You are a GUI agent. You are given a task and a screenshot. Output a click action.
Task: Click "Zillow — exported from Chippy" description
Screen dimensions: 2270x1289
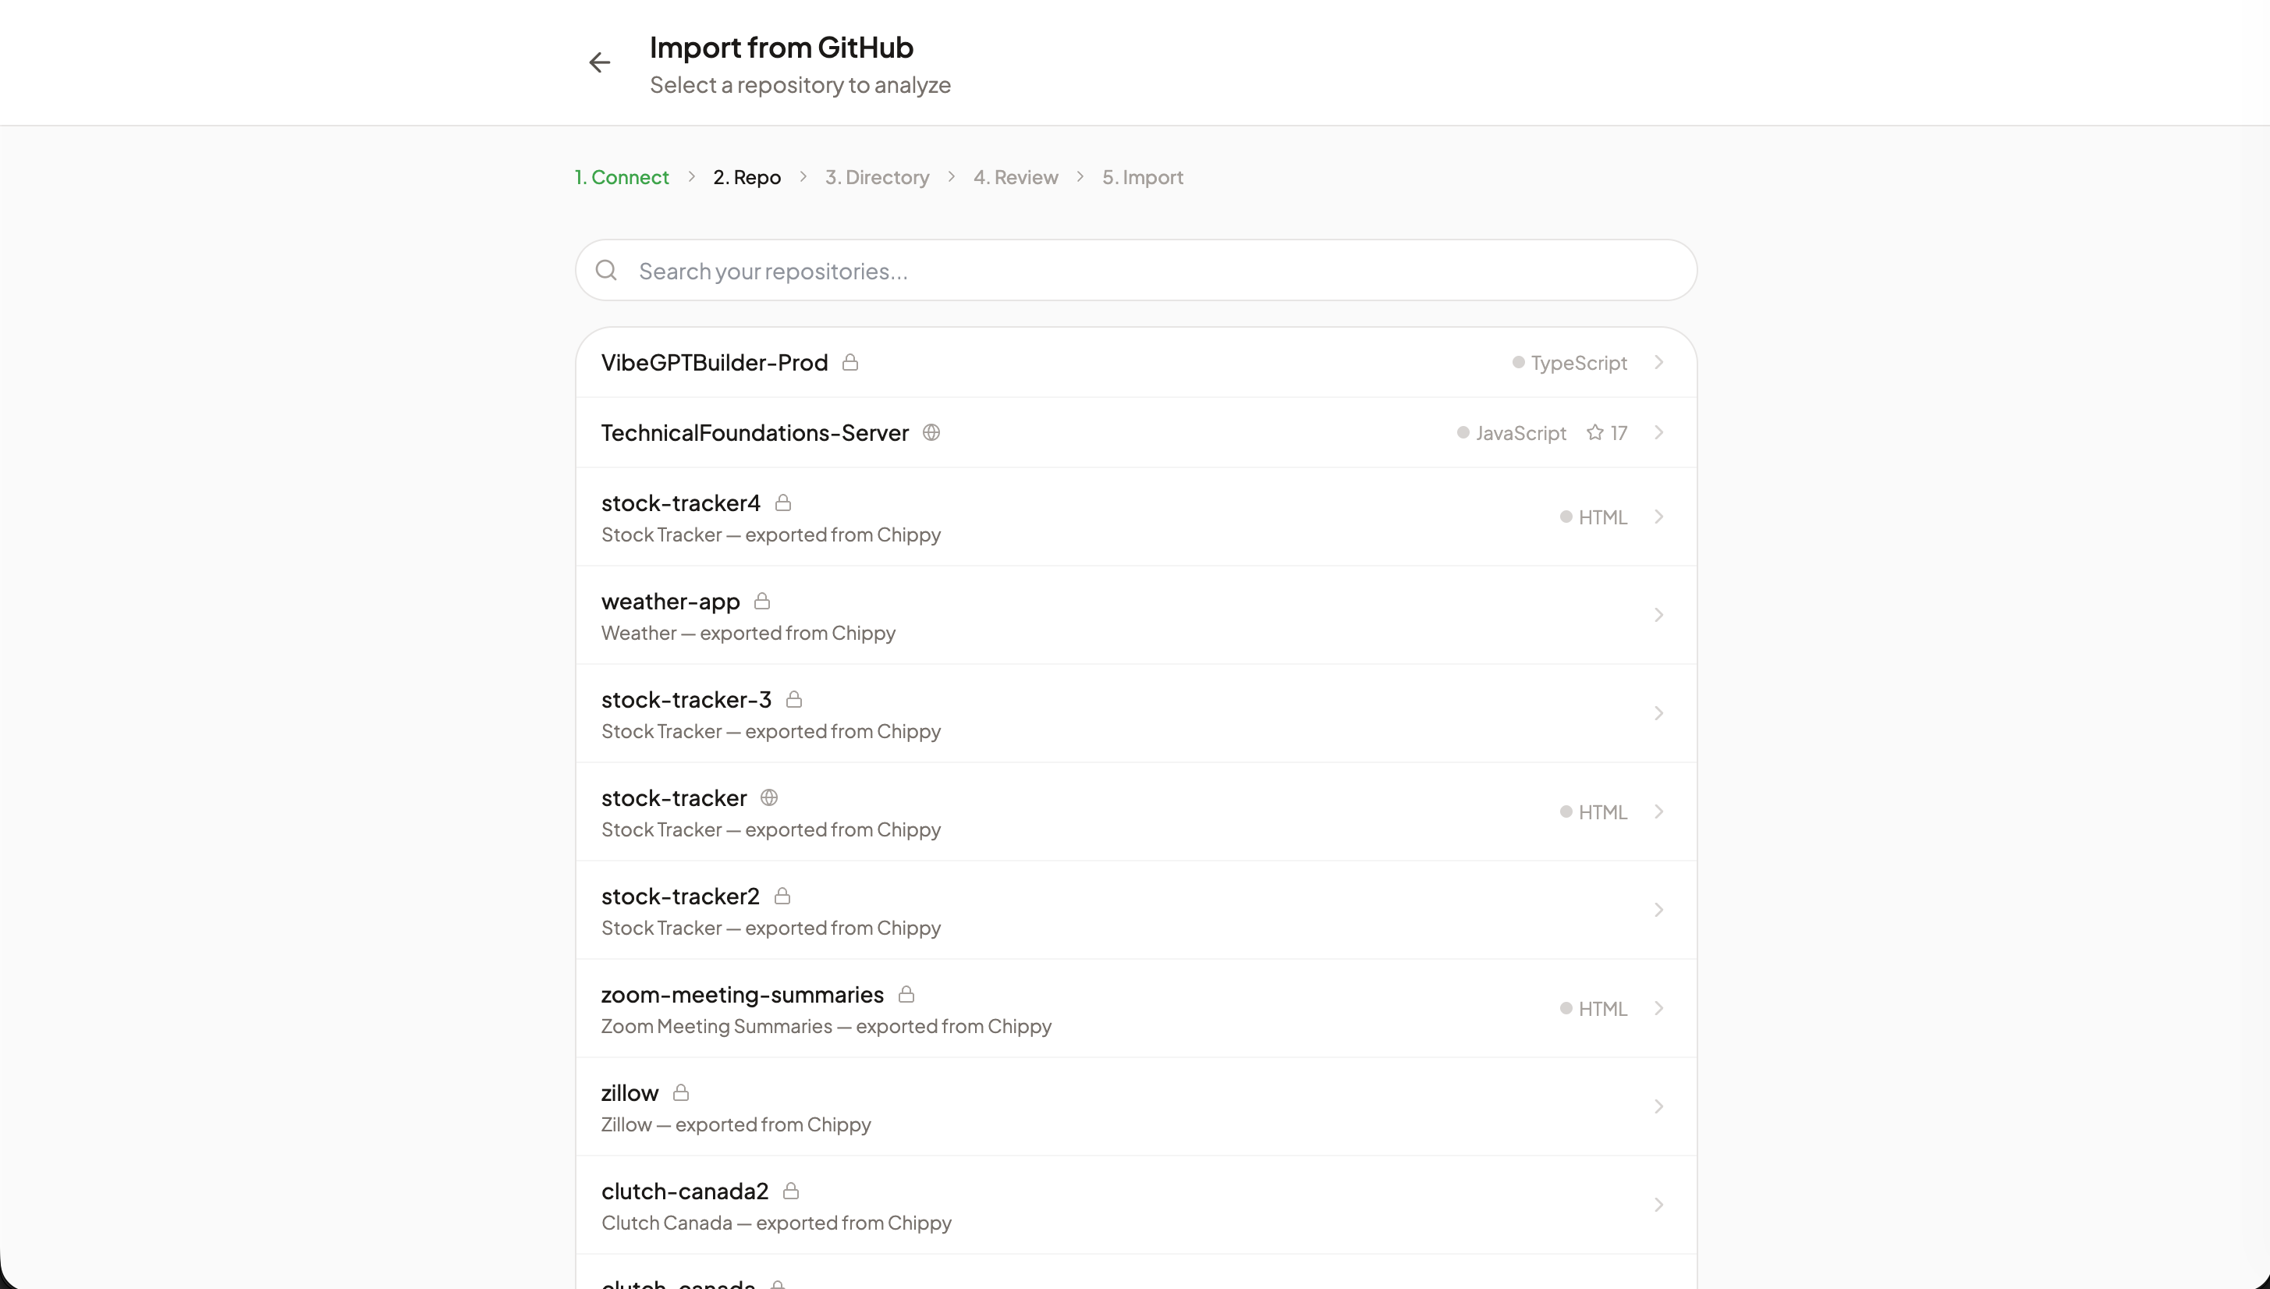(736, 1124)
